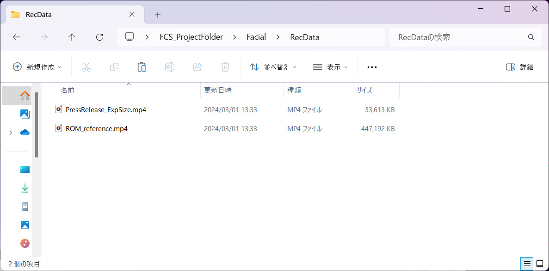Screen dimensions: 549x271
Task: Open the See more ellipsis menu
Action: pyautogui.click(x=372, y=67)
